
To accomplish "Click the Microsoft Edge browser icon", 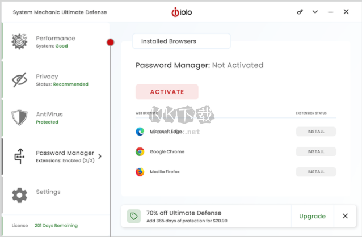I will (140, 132).
